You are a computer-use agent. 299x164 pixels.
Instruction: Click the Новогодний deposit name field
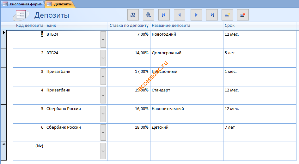coord(187,39)
